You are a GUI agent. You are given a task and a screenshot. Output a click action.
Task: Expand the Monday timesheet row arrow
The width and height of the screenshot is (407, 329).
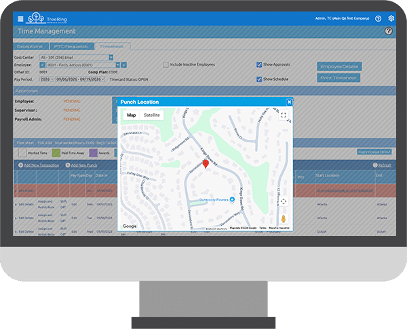coord(16,205)
